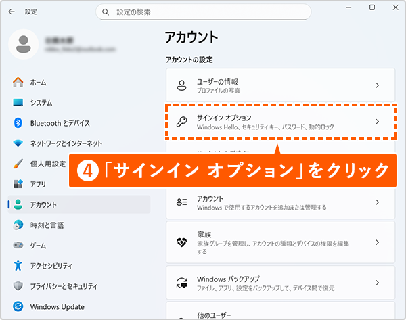Click the Windows Update icon
The width and height of the screenshot is (406, 320).
(18, 307)
